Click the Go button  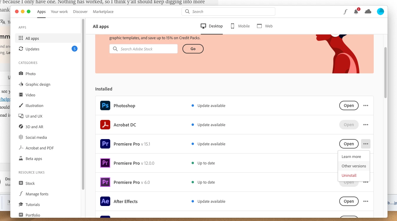193,49
